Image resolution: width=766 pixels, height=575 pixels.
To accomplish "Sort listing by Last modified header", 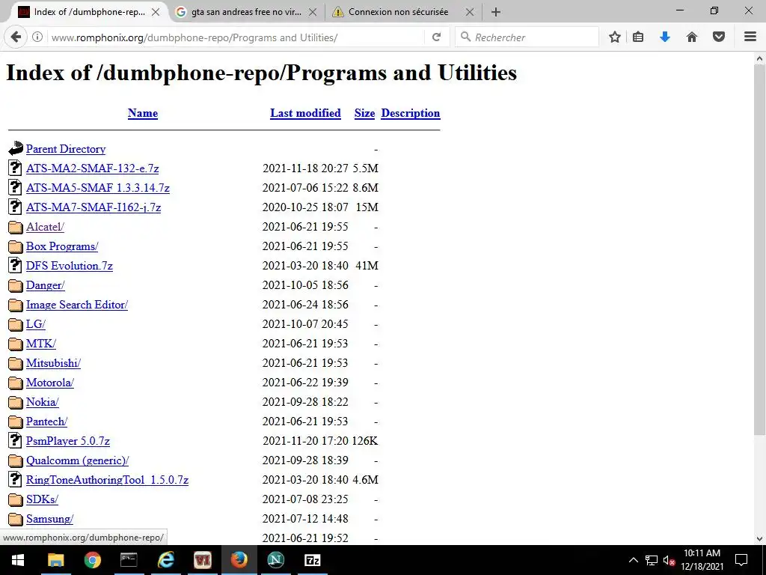I will pyautogui.click(x=305, y=113).
